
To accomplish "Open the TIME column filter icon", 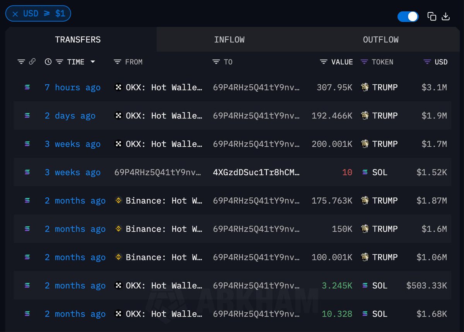I will click(x=60, y=62).
